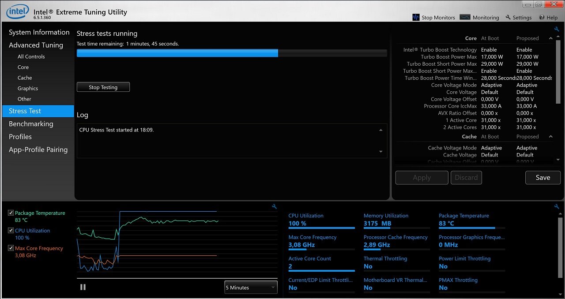This screenshot has height=299, width=565.
Task: Click the PMAX Throttling tile
Action: click(472, 284)
